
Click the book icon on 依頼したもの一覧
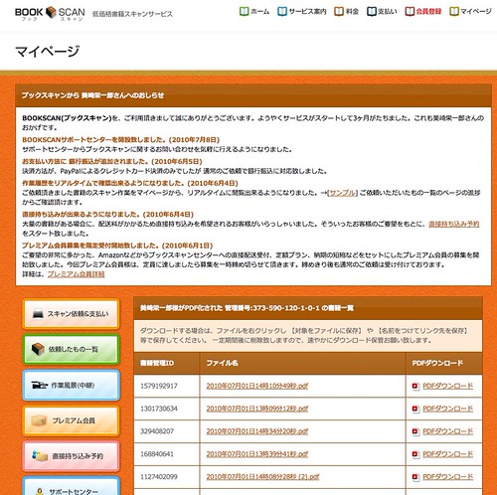(x=38, y=349)
